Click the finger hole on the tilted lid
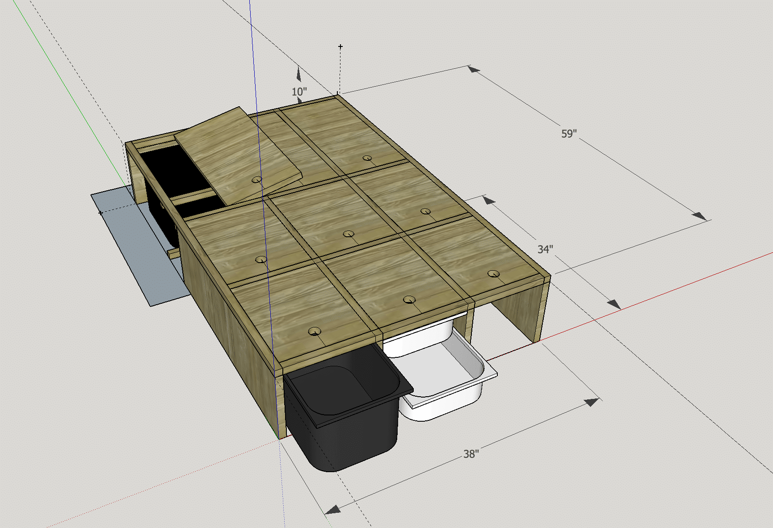The width and height of the screenshot is (773, 528). click(256, 180)
